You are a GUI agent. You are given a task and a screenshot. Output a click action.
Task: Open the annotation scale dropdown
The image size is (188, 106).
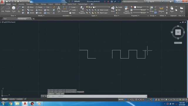[x=162, y=100]
